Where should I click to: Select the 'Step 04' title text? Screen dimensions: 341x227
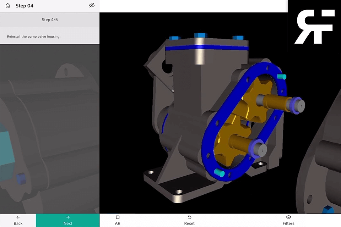(25, 6)
